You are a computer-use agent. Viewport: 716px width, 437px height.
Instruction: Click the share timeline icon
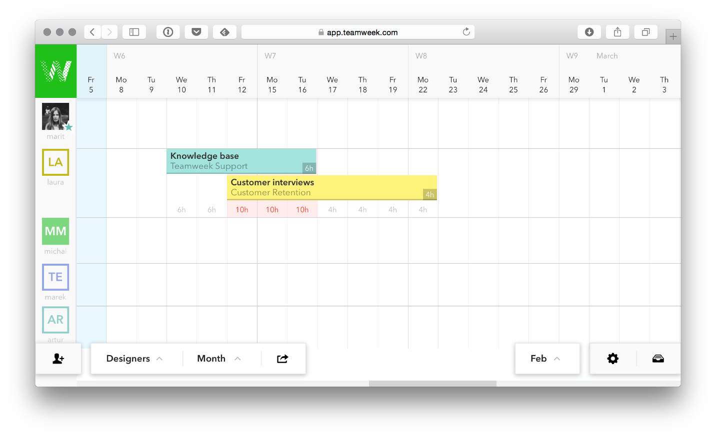point(282,359)
